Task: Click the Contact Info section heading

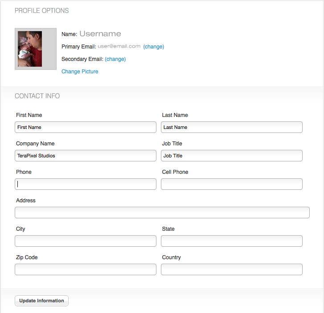Action: (x=37, y=96)
